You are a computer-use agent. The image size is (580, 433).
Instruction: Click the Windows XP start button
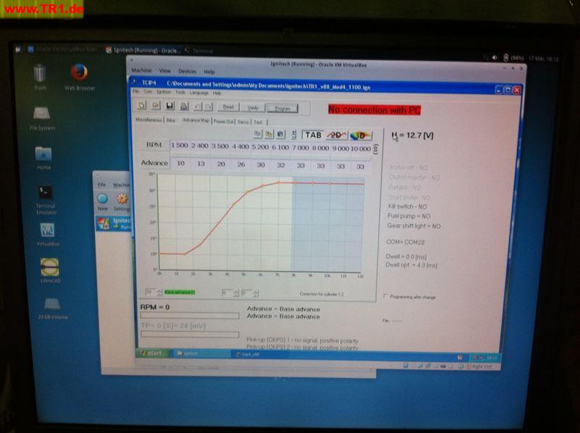pos(152,353)
